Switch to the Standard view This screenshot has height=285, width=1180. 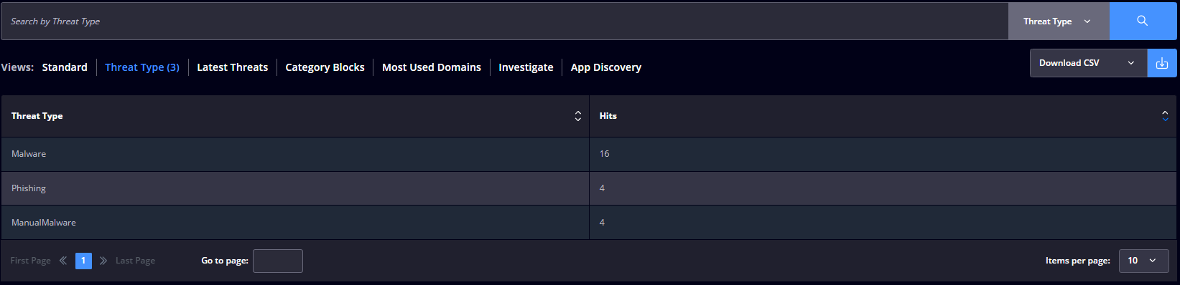pos(65,67)
